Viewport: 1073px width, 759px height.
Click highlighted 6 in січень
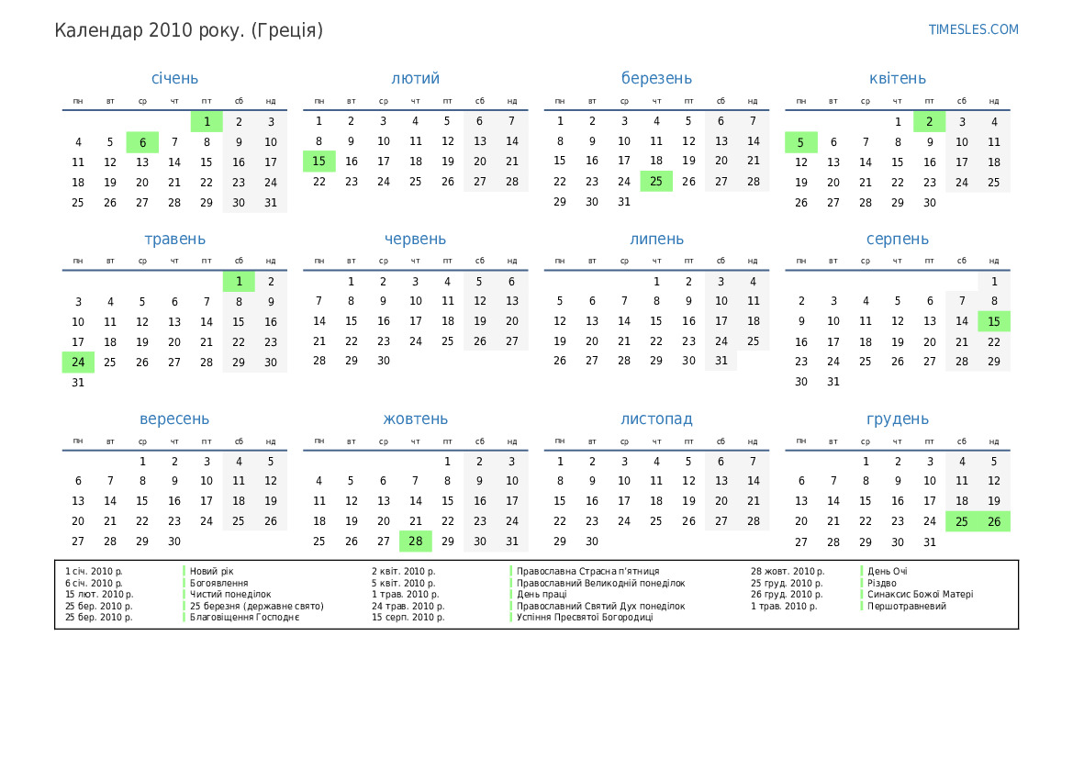142,142
